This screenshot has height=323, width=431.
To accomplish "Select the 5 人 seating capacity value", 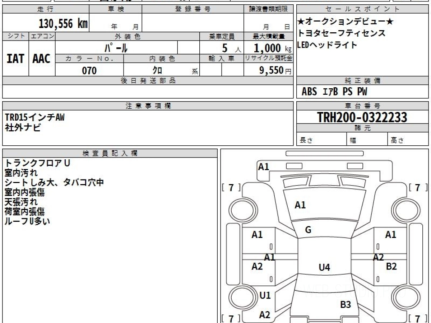I will pos(231,48).
